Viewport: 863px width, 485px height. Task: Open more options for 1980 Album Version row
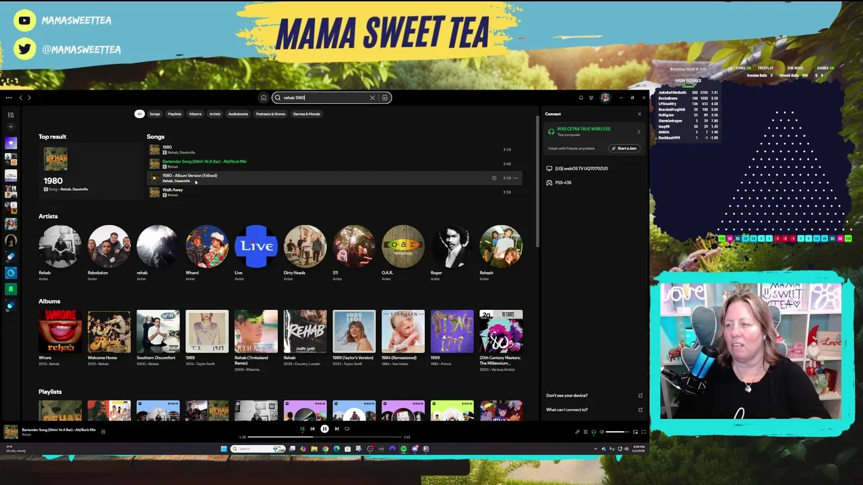tap(516, 178)
